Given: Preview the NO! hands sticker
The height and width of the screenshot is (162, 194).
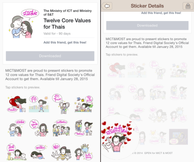Looking at the screenshot, I should [x=61, y=152].
